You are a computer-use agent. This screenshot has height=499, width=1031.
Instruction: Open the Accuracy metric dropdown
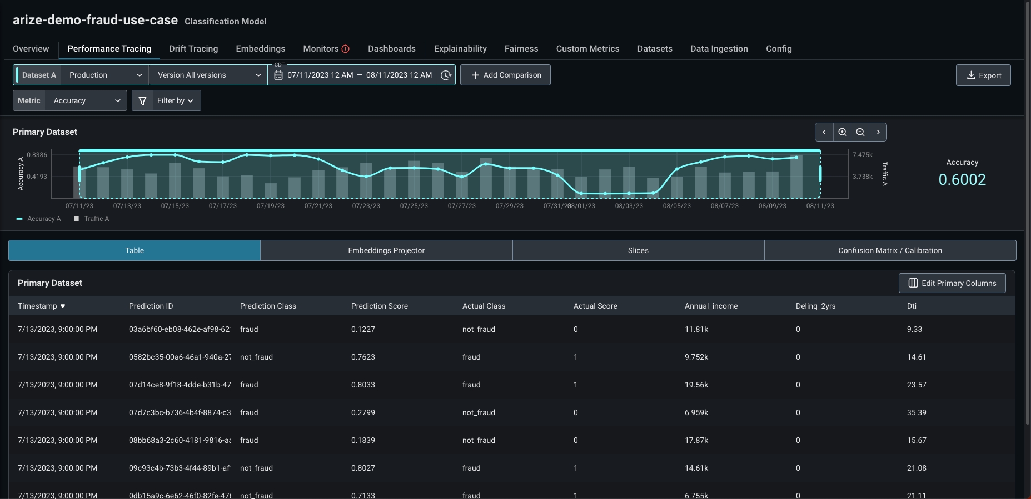(x=86, y=100)
